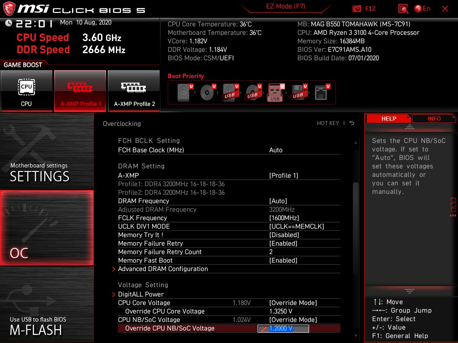Screen dimensions: 458x343
Task: Select the network boot device icon
Action: coord(322,92)
